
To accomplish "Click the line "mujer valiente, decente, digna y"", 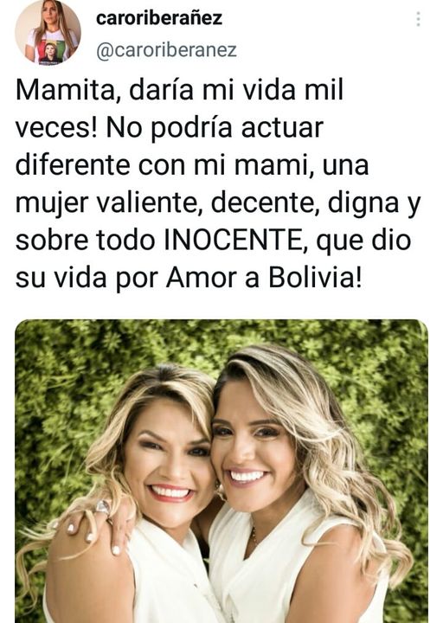I will (x=218, y=204).
